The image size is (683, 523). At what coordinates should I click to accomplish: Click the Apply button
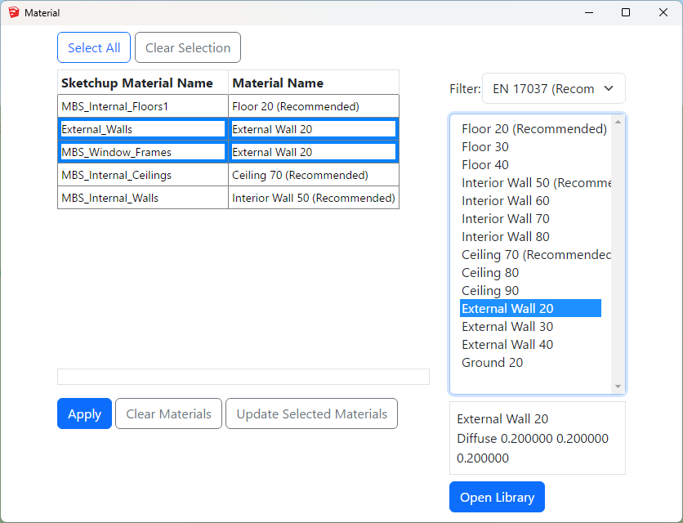point(84,414)
